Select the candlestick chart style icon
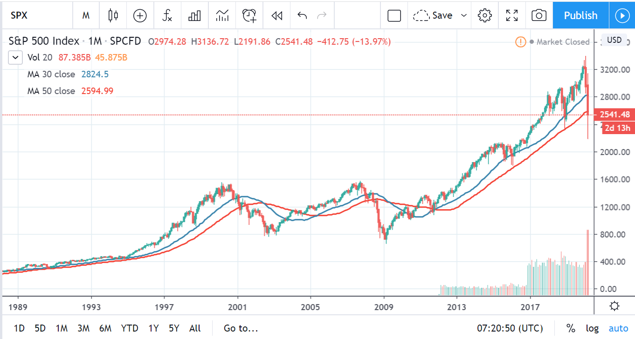Screen dimensions: 635x339 tap(112, 15)
